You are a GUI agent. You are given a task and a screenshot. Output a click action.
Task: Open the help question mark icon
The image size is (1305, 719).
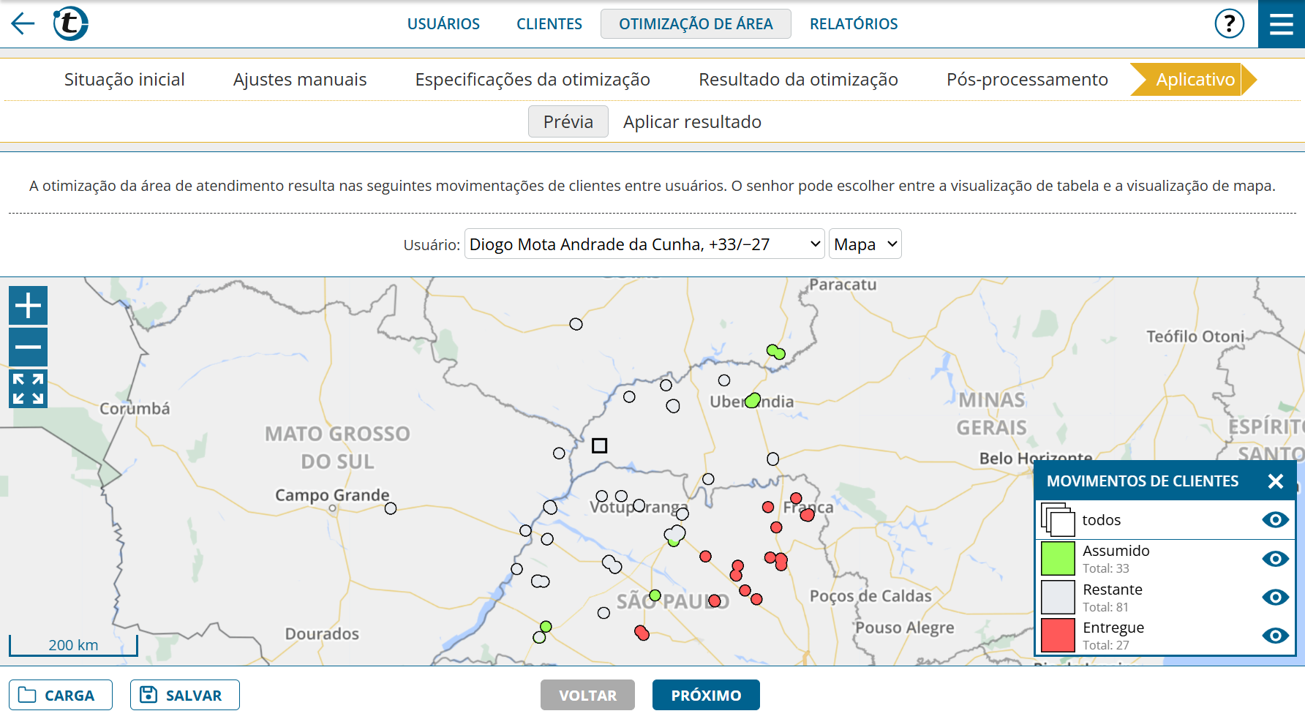(x=1229, y=23)
